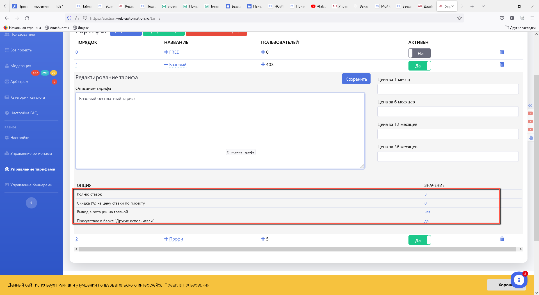The width and height of the screenshot is (539, 295).
Task: Expand the FREE tariff row
Action: (x=166, y=52)
